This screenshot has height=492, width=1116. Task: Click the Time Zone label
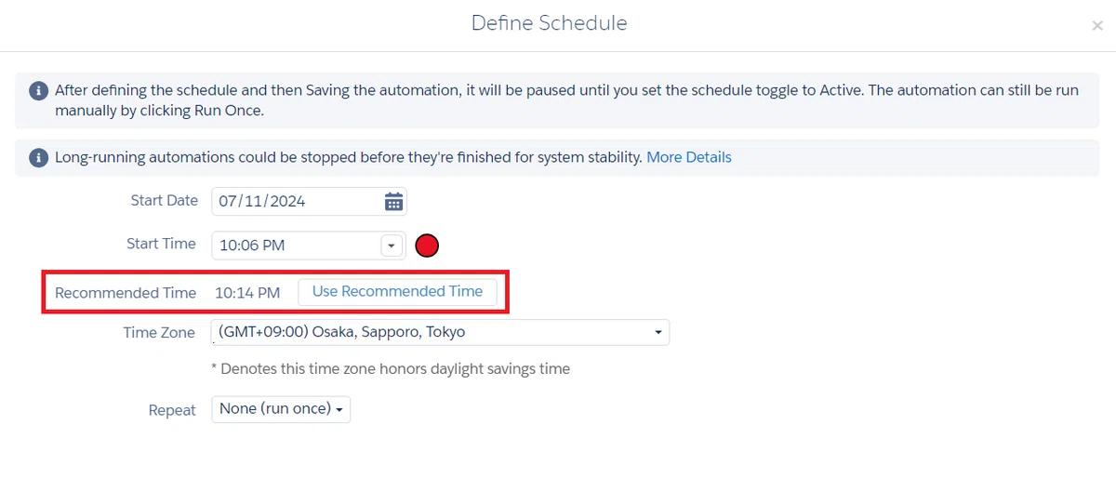159,333
